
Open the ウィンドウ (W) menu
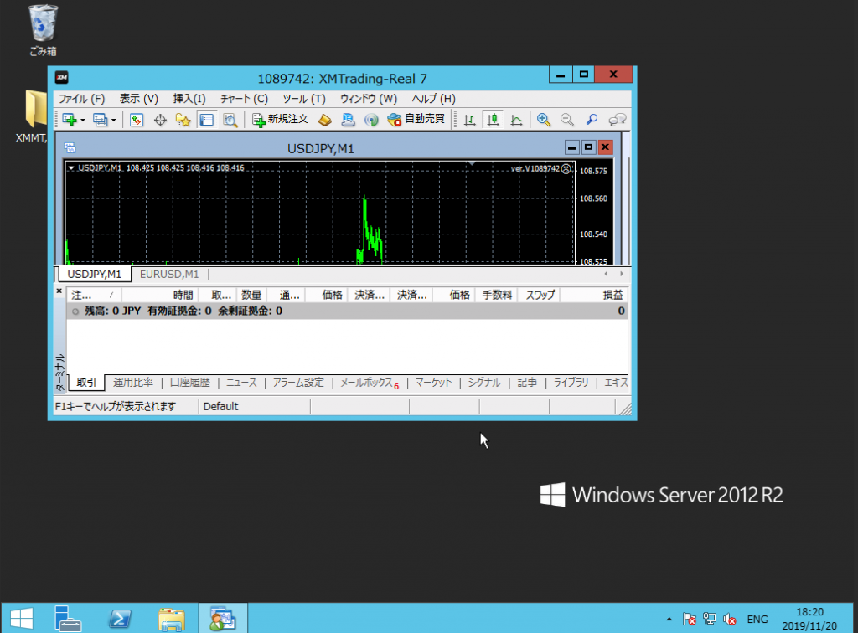click(369, 99)
